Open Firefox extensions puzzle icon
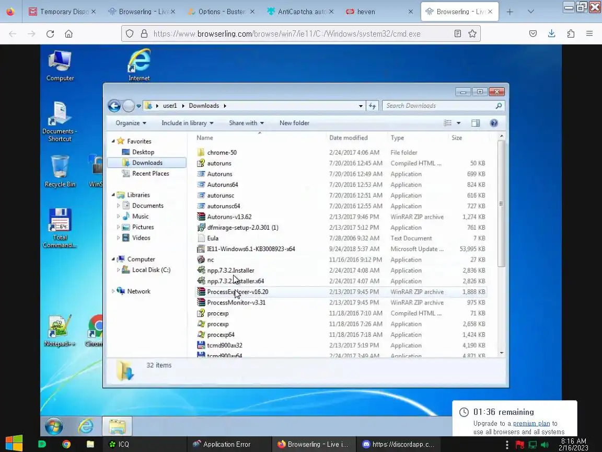 pyautogui.click(x=571, y=34)
